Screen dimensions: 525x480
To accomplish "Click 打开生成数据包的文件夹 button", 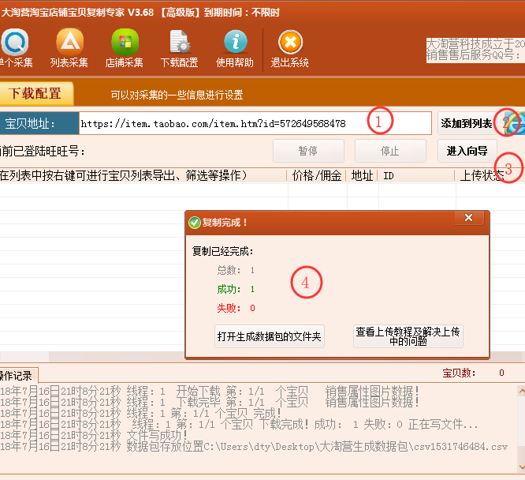I will [269, 336].
